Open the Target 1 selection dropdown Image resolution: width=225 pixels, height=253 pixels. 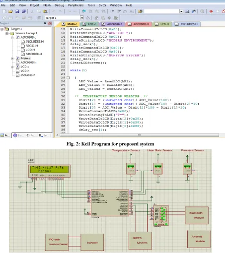pos(82,18)
